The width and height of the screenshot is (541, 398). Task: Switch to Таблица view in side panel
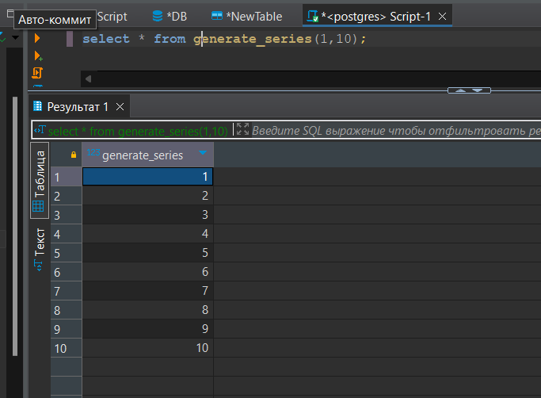(x=40, y=180)
